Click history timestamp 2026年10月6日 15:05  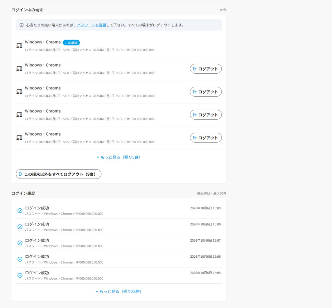205,273
